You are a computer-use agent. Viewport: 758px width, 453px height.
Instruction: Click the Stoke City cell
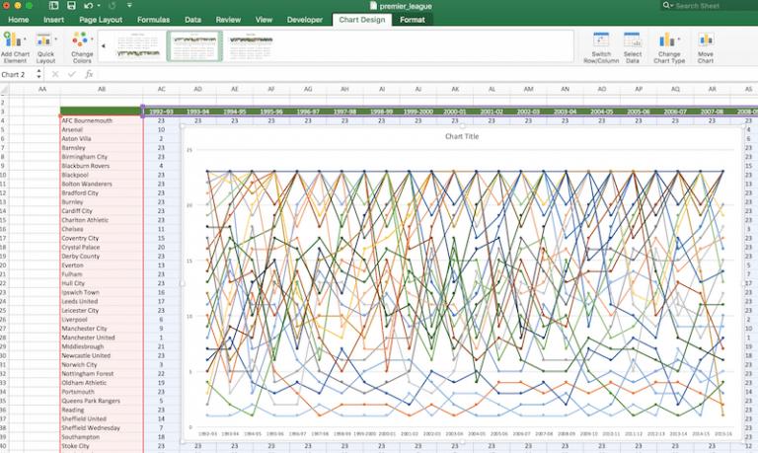[x=102, y=446]
